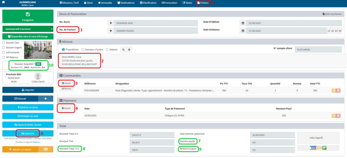
Task: Click the home icon in top-left corner
Action: 4,3
